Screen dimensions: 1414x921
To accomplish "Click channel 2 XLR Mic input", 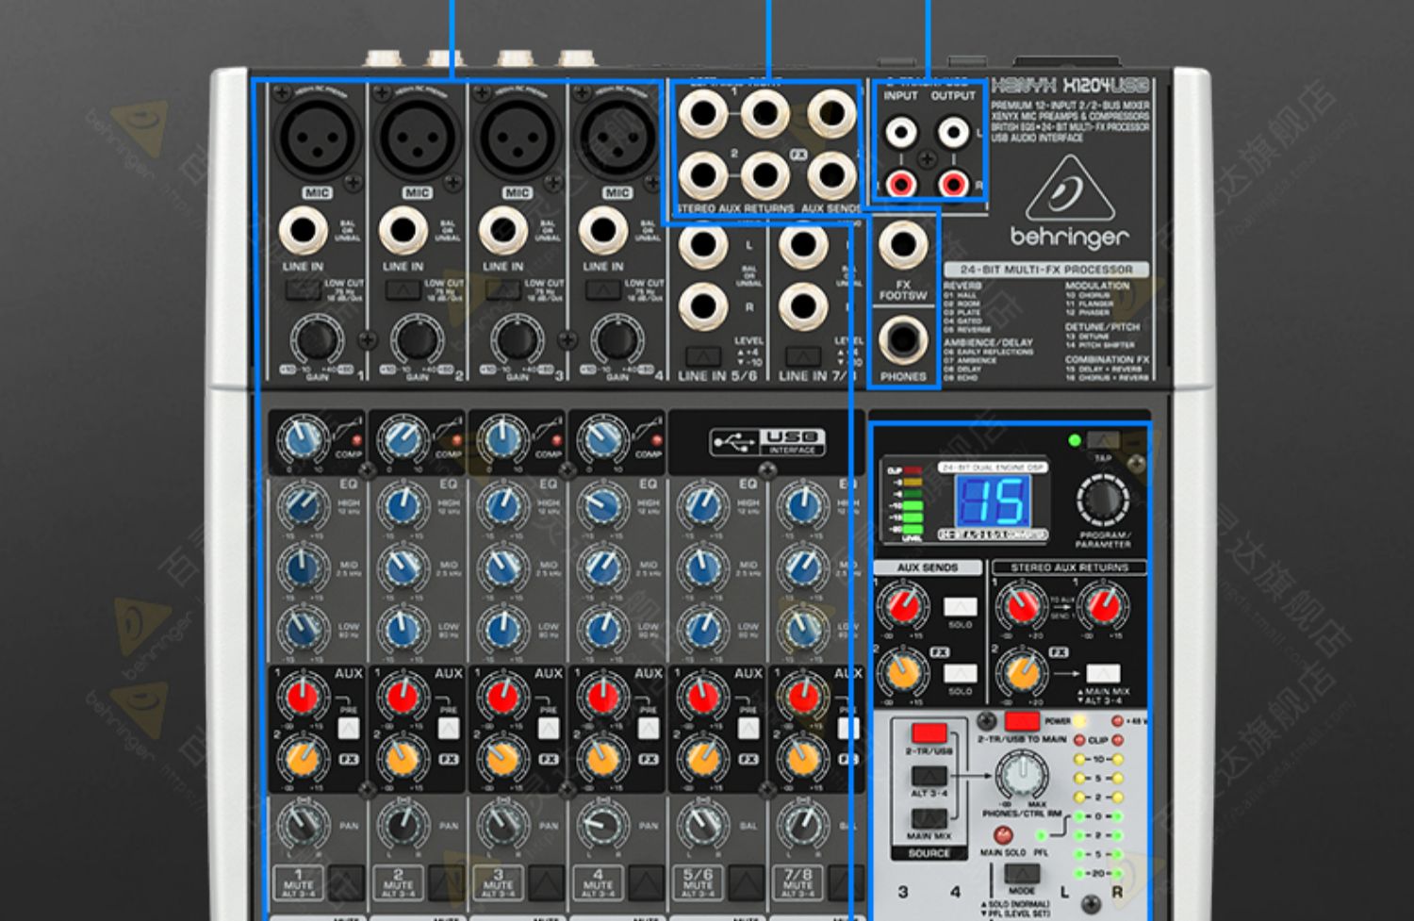I will 418,138.
